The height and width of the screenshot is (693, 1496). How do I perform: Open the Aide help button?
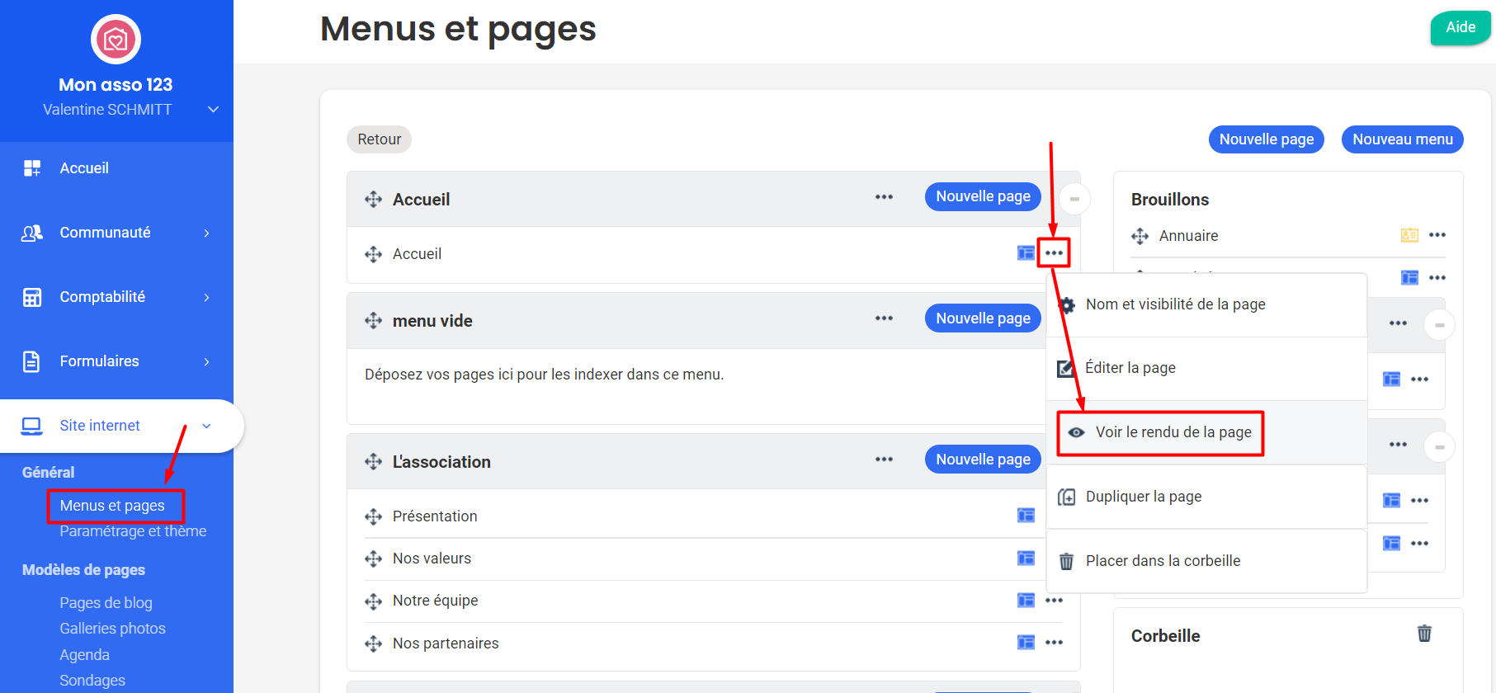(1460, 27)
